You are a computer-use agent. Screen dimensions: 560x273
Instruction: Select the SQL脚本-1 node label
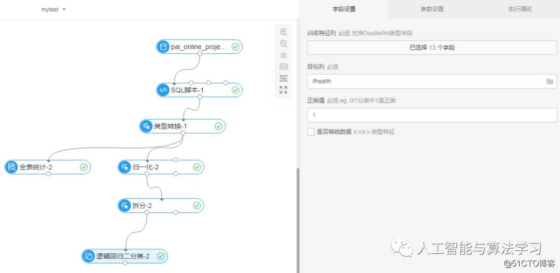click(x=187, y=90)
